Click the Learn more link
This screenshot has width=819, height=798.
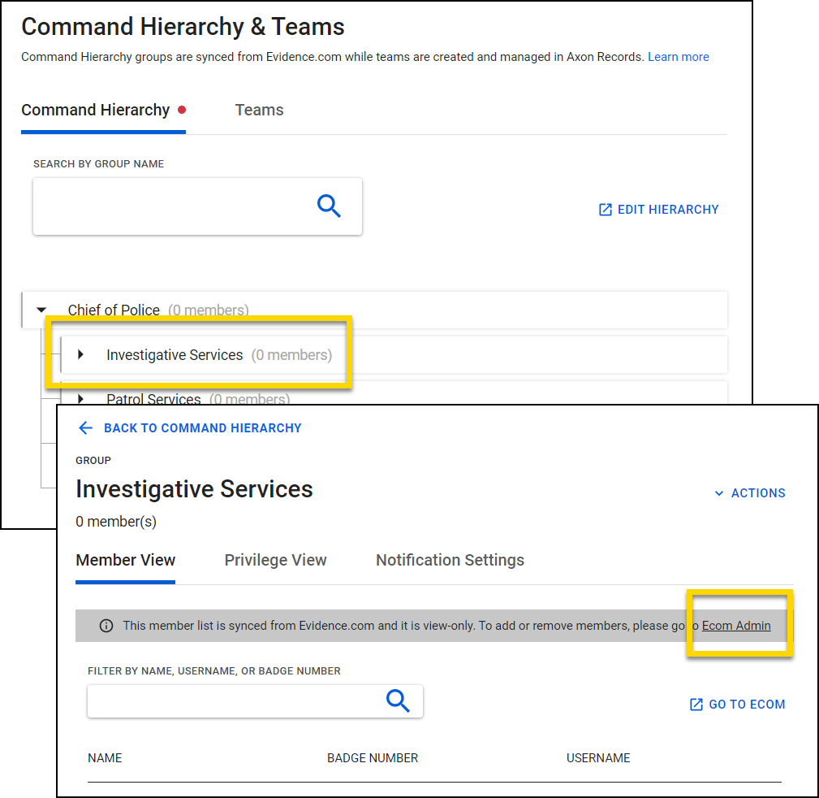pyautogui.click(x=678, y=57)
